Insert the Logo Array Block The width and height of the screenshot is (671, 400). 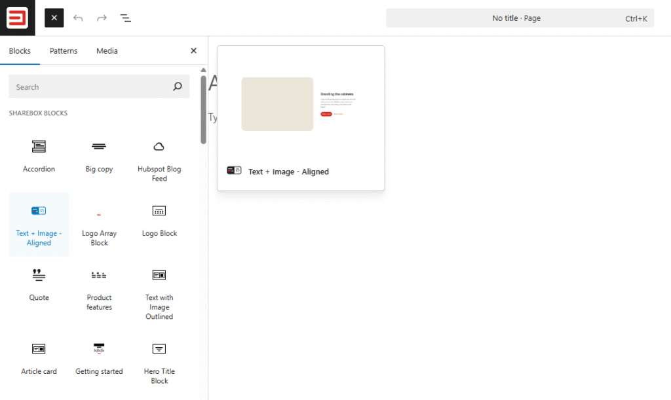[99, 225]
